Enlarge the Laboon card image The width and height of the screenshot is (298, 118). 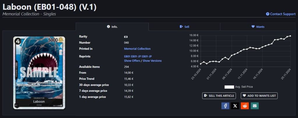tap(39, 73)
